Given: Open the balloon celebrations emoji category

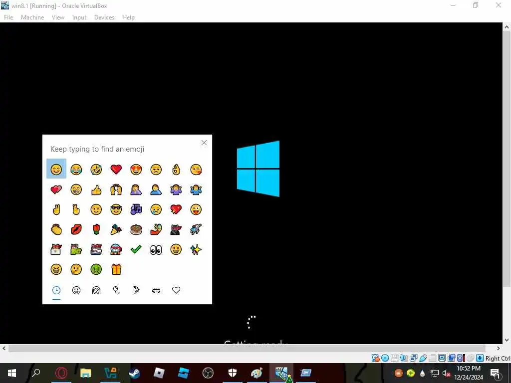Looking at the screenshot, I should pyautogui.click(x=116, y=290).
